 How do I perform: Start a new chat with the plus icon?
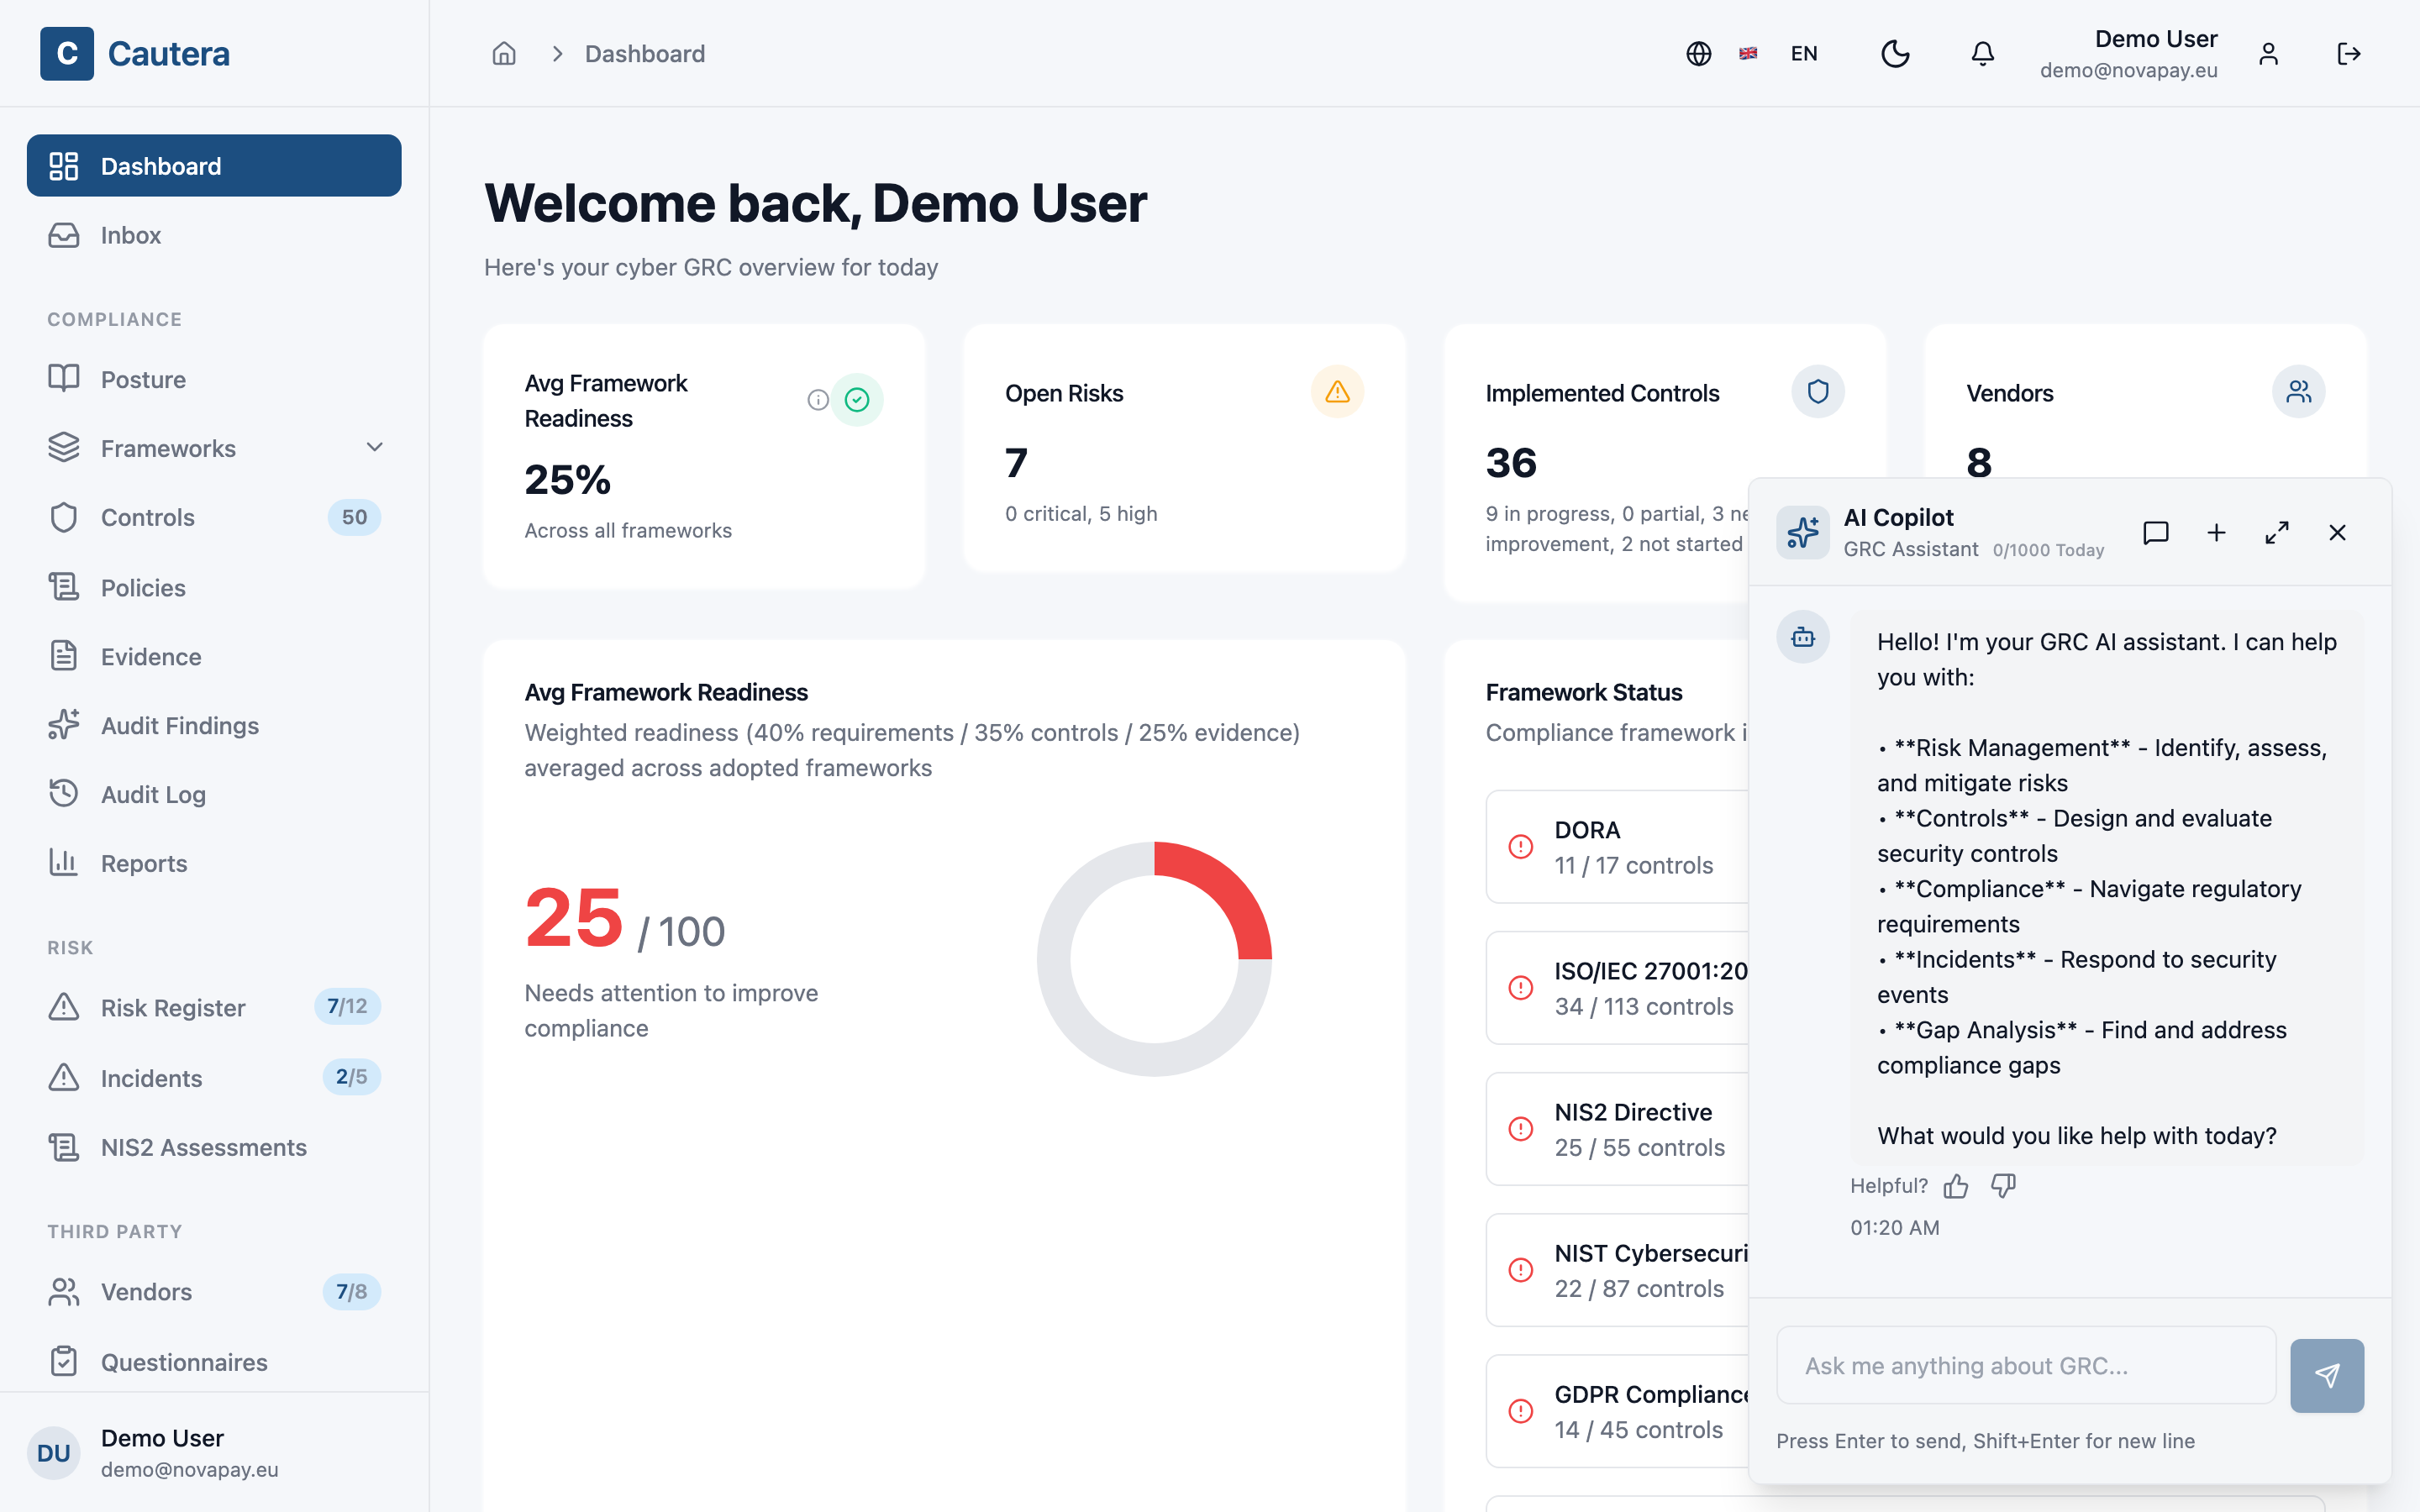pyautogui.click(x=2216, y=532)
